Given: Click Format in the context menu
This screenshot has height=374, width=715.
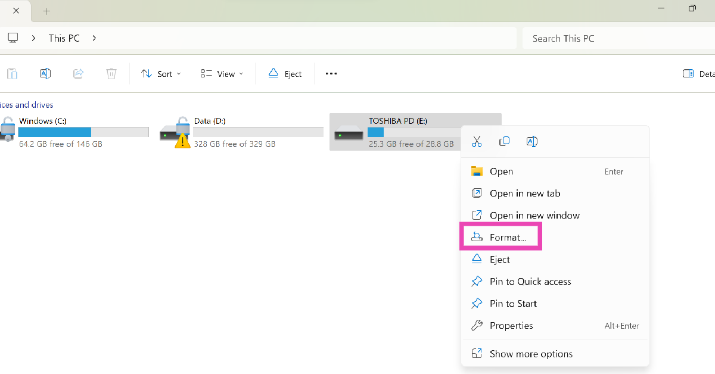Looking at the screenshot, I should coord(507,236).
